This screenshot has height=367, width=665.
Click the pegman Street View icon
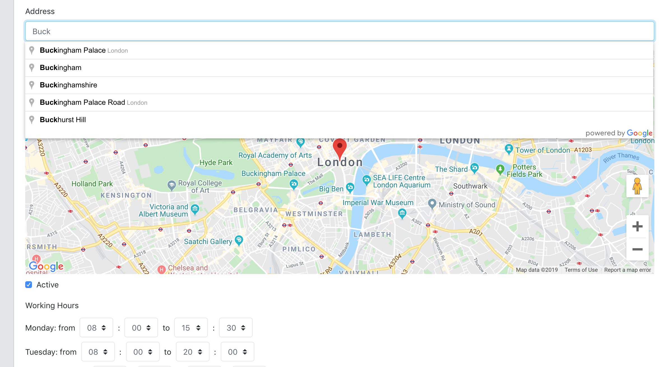pyautogui.click(x=637, y=186)
